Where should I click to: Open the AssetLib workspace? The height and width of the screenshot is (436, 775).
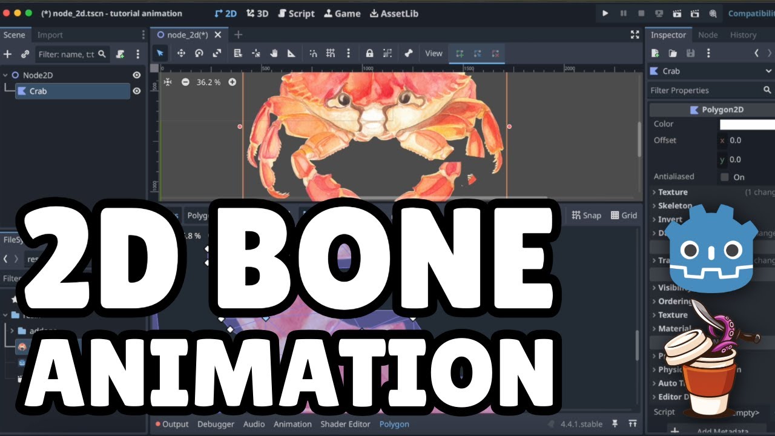[x=394, y=13]
